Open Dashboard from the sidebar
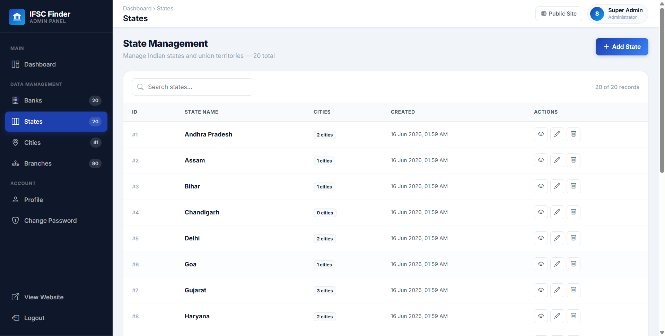 [56, 64]
